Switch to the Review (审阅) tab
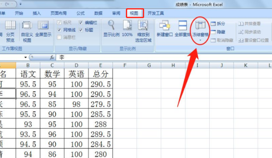Screen dimensions: 272x158 click(116, 13)
